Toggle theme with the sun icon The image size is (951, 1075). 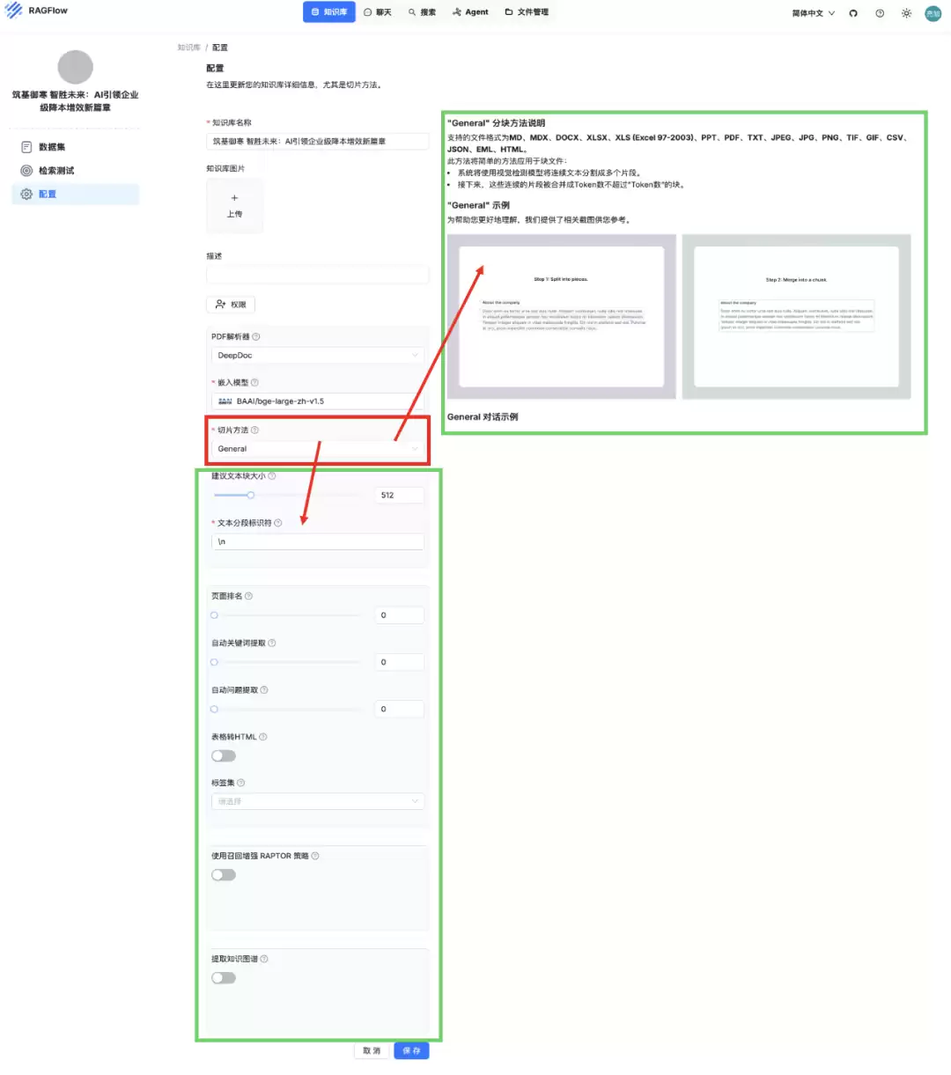pos(906,13)
